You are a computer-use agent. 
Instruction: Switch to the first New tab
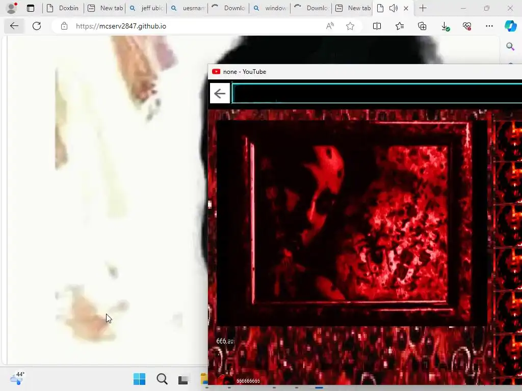[105, 8]
